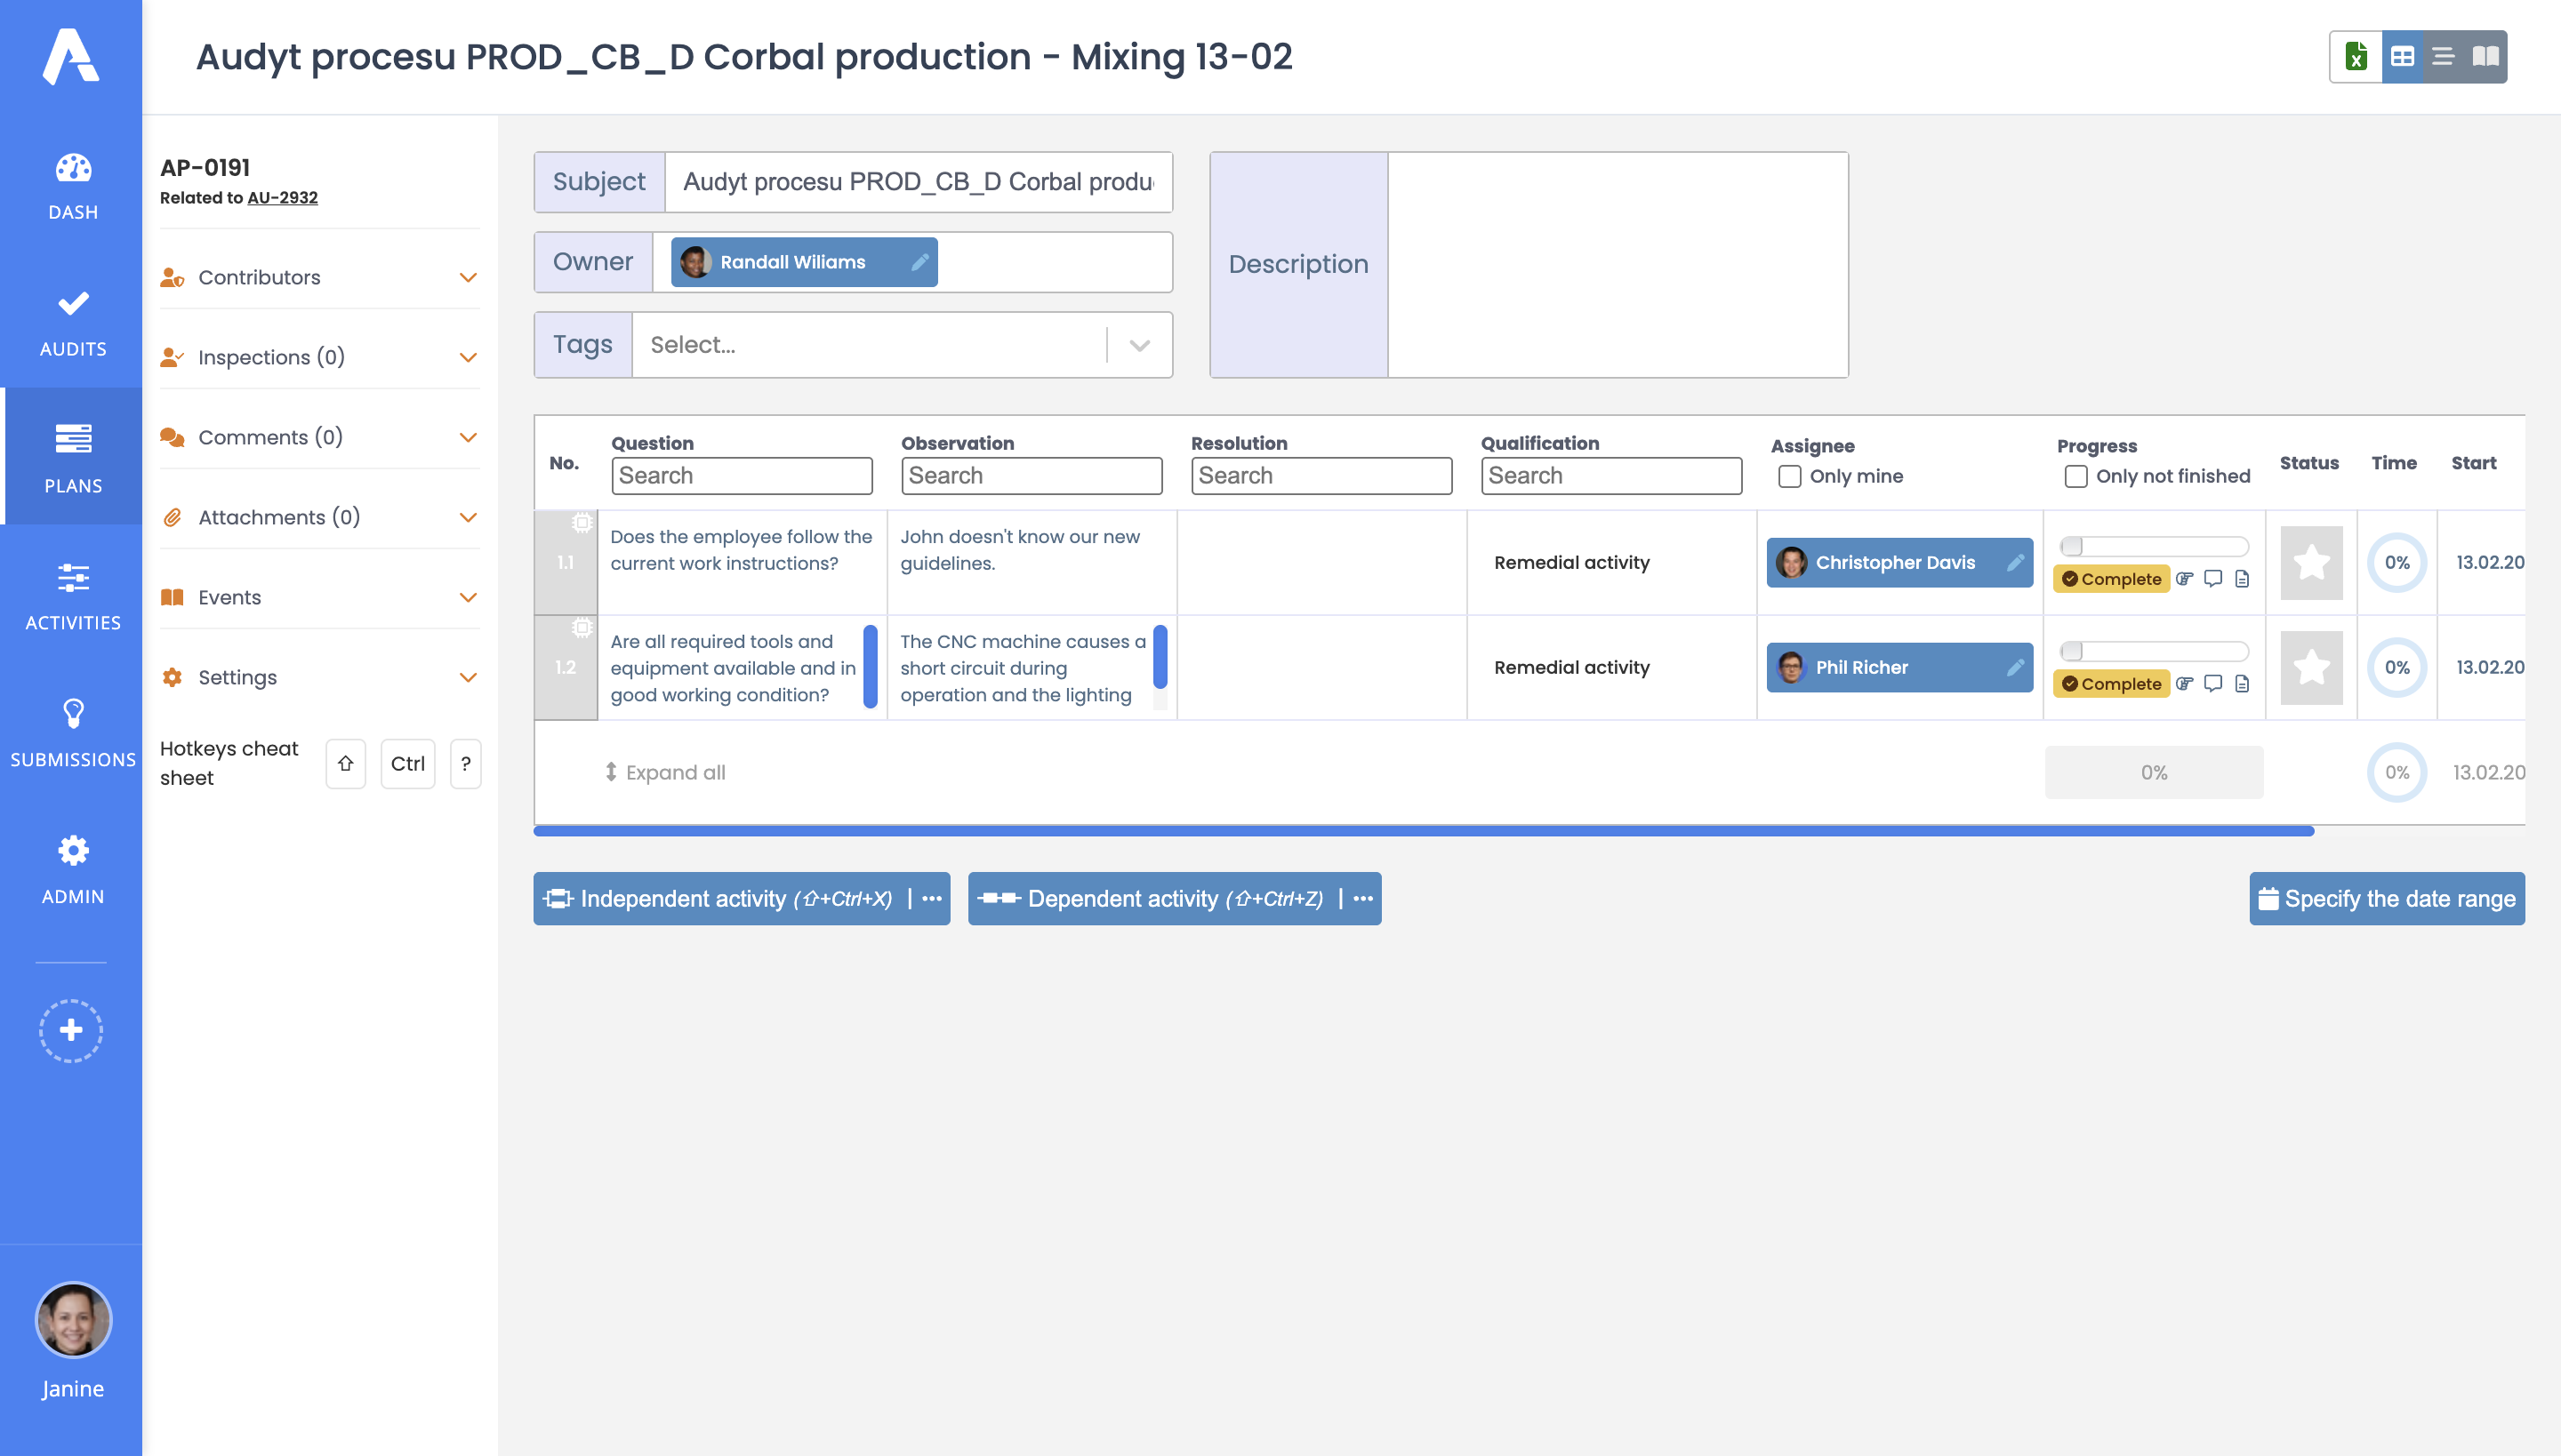Click ACTIVITIES in the left navigation
The image size is (2561, 1456).
tap(72, 596)
